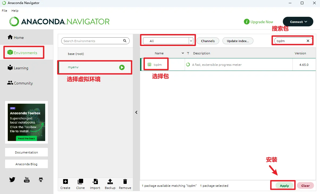Screen dimensions: 320x194
Task: Maximize the Anaconda Navigator window
Action: coord(302,3)
